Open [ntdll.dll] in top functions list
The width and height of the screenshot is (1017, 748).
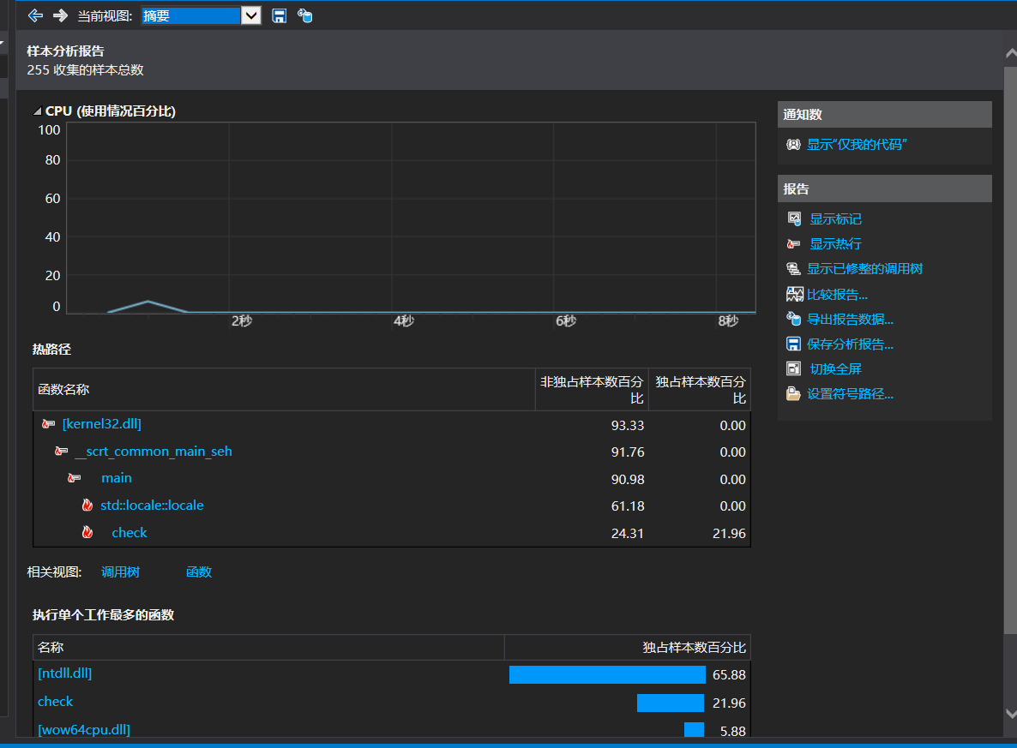[65, 673]
